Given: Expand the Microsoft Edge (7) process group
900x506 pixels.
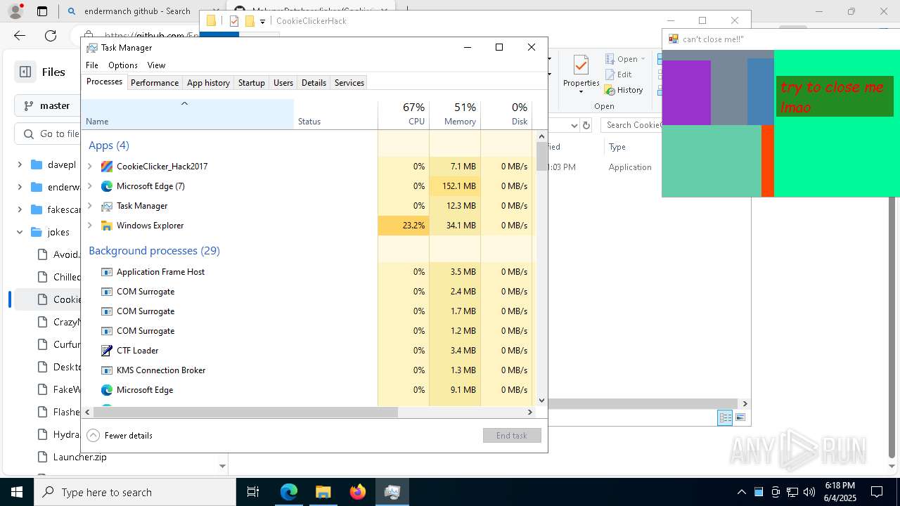Looking at the screenshot, I should coord(89,186).
